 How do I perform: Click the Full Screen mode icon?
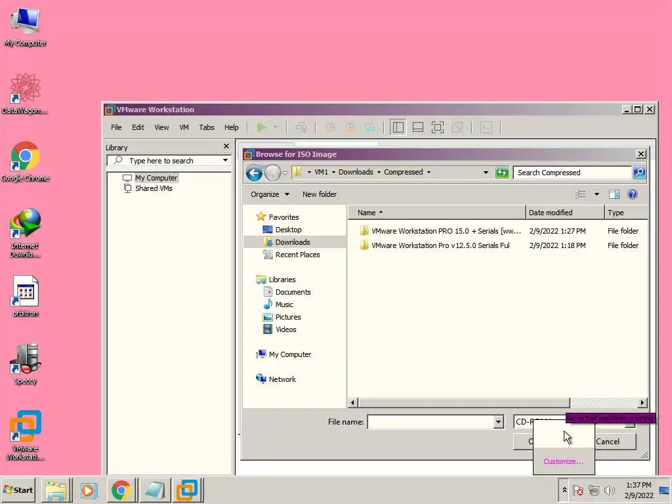(438, 127)
